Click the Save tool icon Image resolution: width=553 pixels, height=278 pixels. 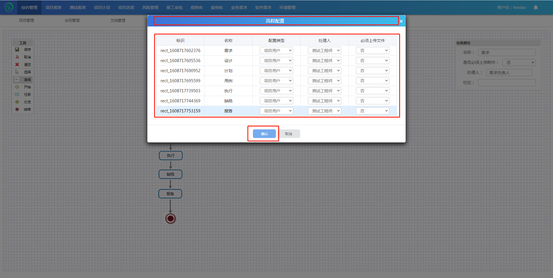pos(17,50)
